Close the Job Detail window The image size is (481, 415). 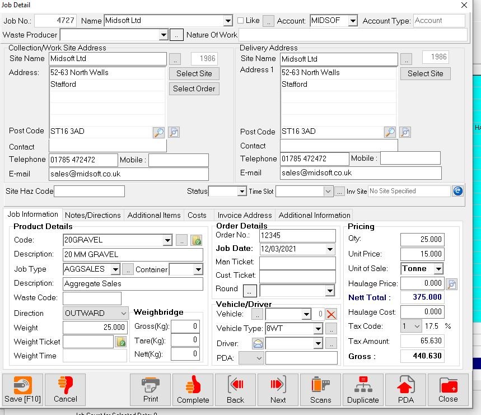click(x=464, y=5)
